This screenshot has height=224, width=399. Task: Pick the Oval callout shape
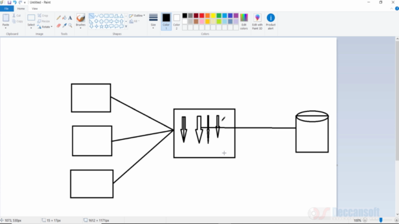pyautogui.click(x=117, y=26)
